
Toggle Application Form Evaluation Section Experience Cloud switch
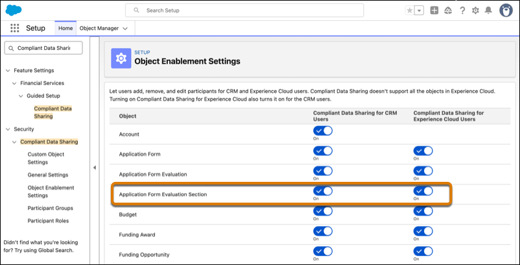pos(423,191)
